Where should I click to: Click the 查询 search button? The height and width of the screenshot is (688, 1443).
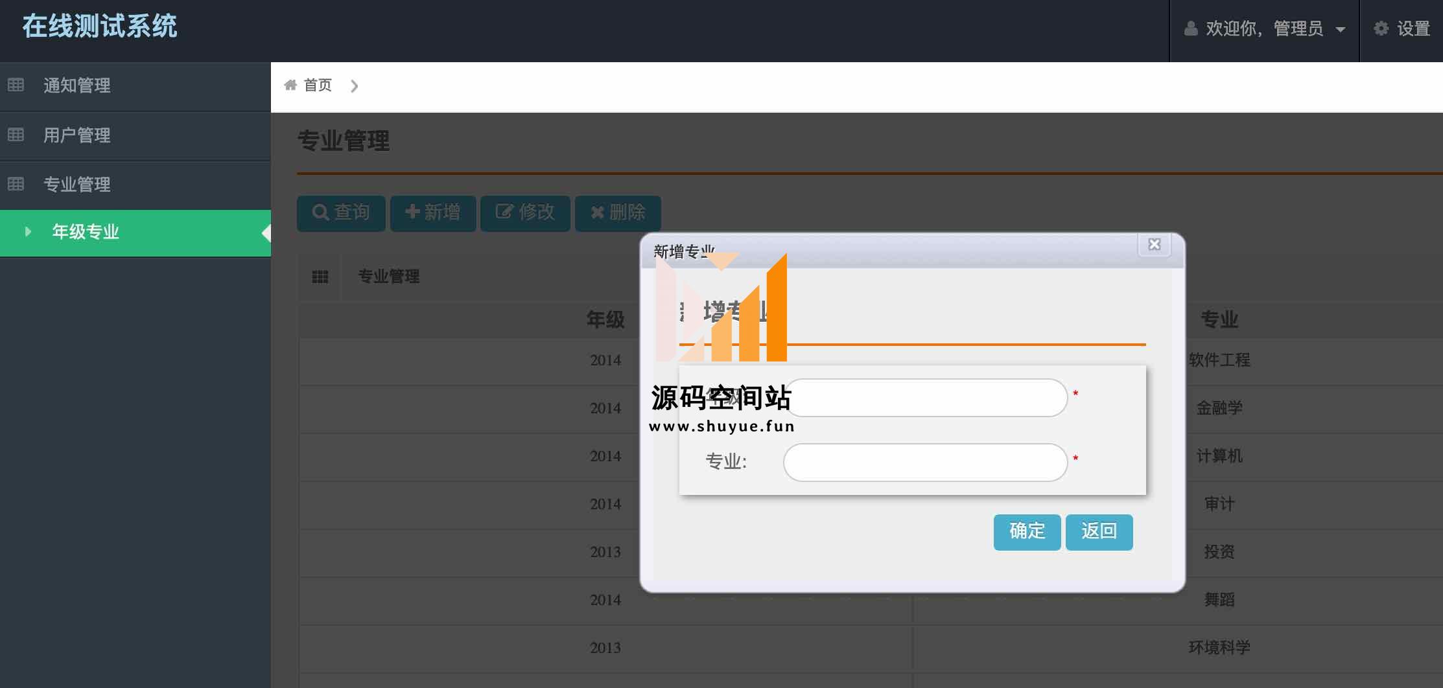[341, 213]
